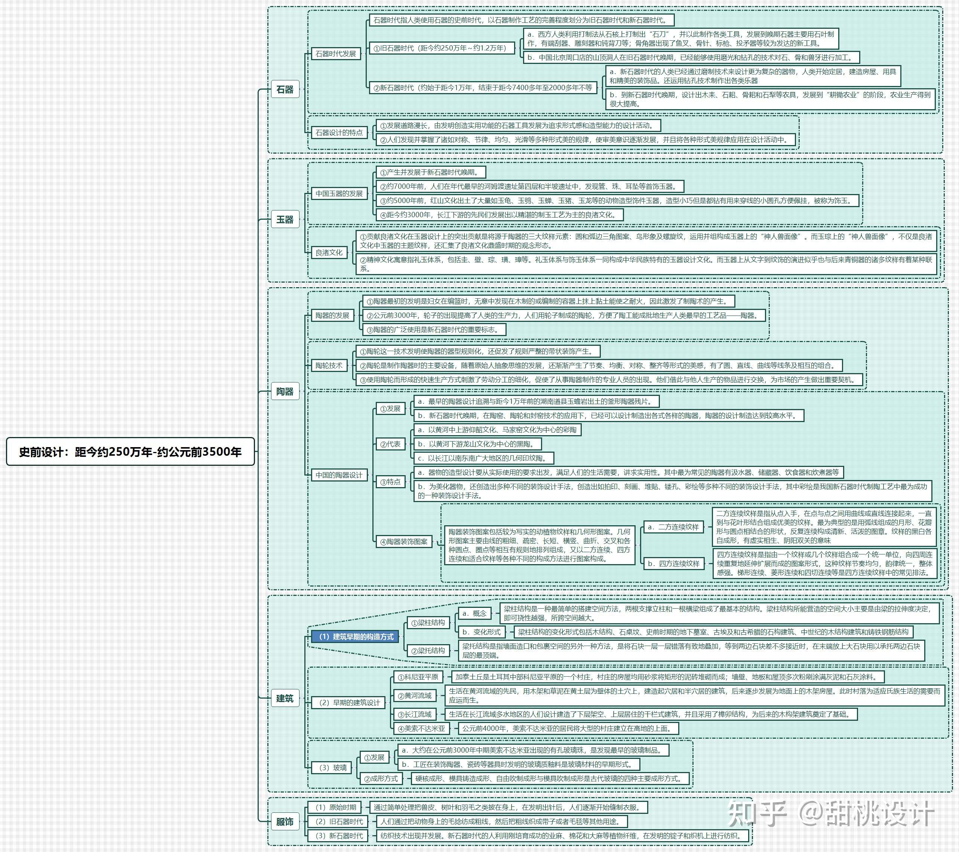
Task: Click the 良渚文化 node
Action: [x=329, y=252]
